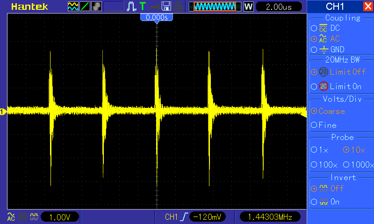374x224 pixels.
Task: Click the bandwidth limit status icon at bottom
Action: click(x=23, y=217)
